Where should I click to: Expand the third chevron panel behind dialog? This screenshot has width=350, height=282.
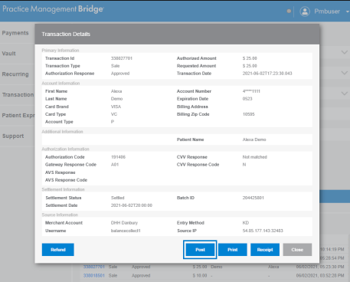(345, 93)
